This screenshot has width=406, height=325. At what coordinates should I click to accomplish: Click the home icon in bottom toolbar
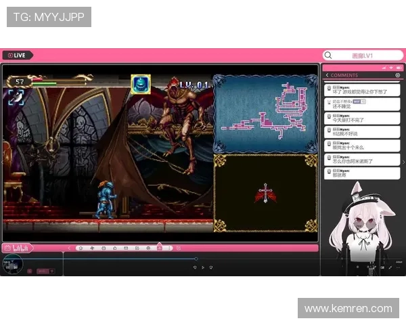(81, 248)
